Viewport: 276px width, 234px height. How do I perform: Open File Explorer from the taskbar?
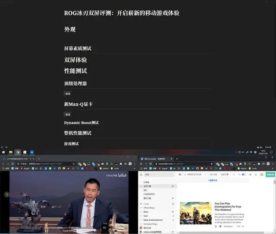[x=11, y=152]
